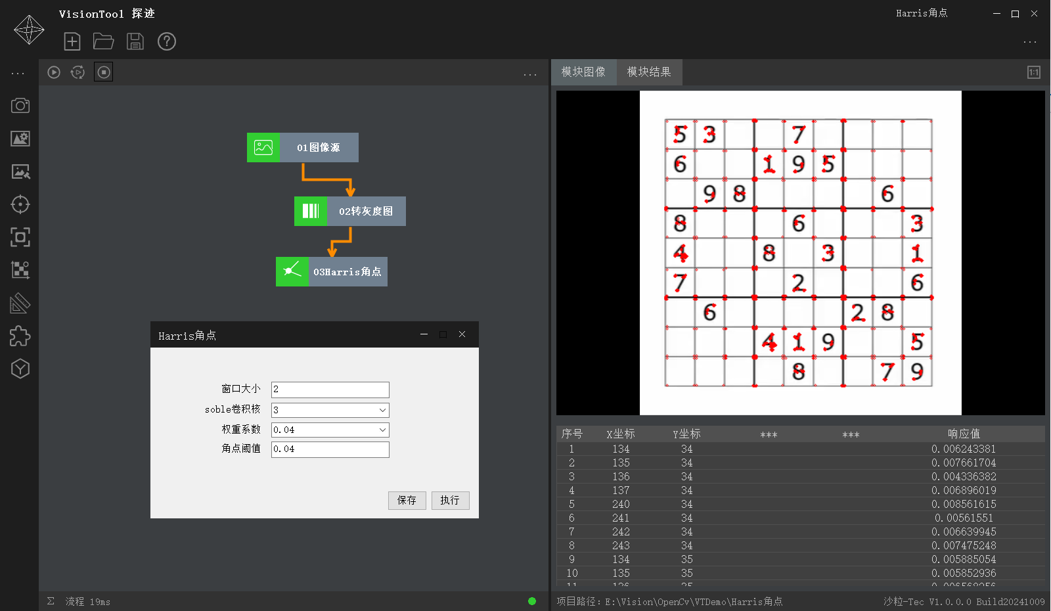Image resolution: width=1051 pixels, height=611 pixels.
Task: Click the VisionTool diamond logo
Action: click(30, 30)
